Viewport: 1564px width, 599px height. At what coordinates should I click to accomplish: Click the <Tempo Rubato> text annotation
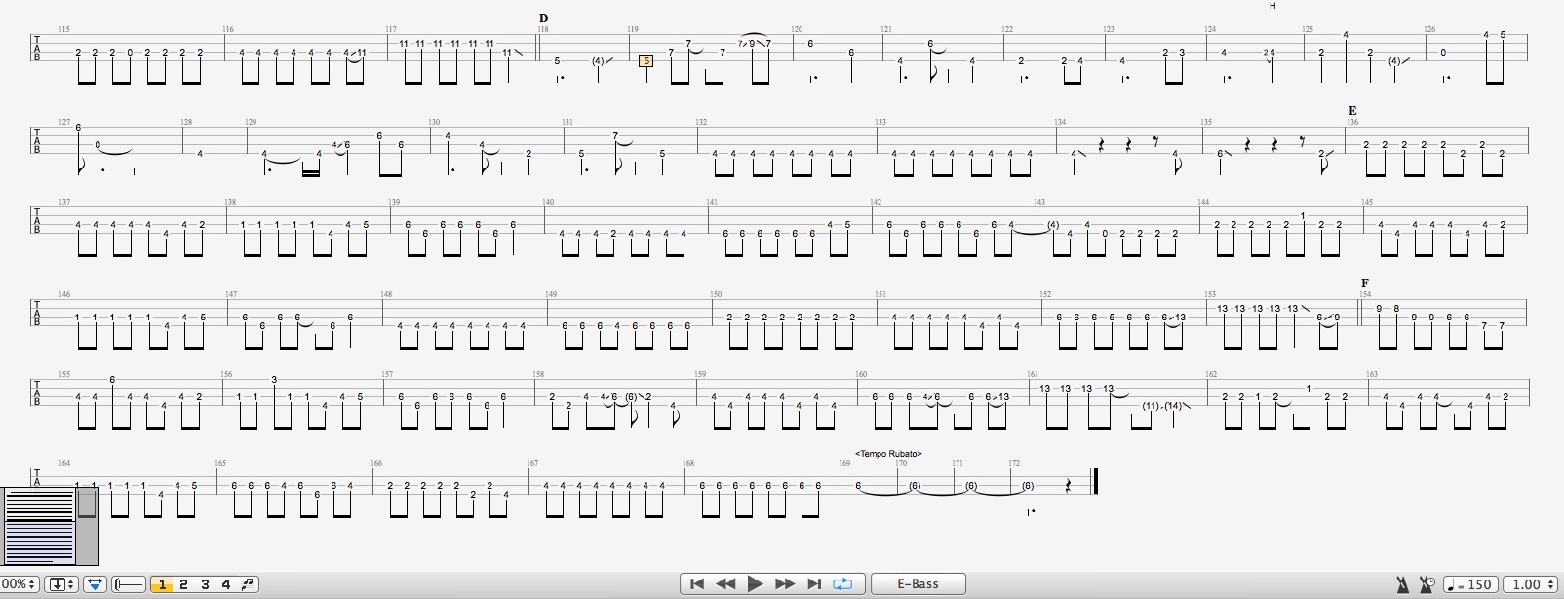[888, 454]
